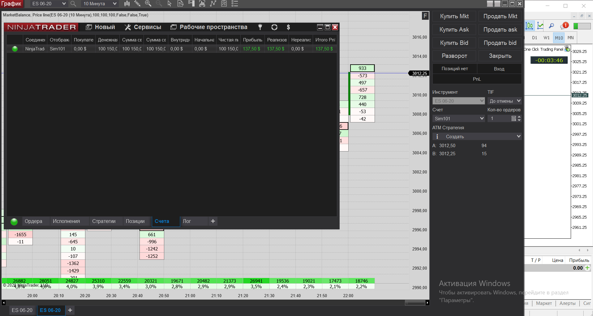The width and height of the screenshot is (593, 316).
Task: Click the Разворот button
Action: pyautogui.click(x=454, y=56)
